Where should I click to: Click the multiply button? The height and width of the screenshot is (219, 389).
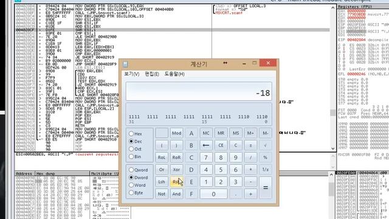click(x=250, y=170)
